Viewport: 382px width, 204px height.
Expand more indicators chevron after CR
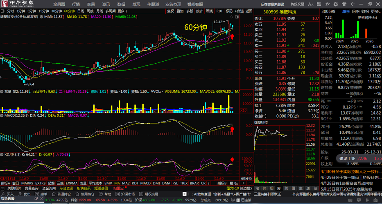pos(208,183)
